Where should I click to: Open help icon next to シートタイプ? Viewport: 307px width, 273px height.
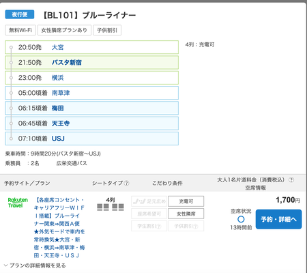[127, 183]
